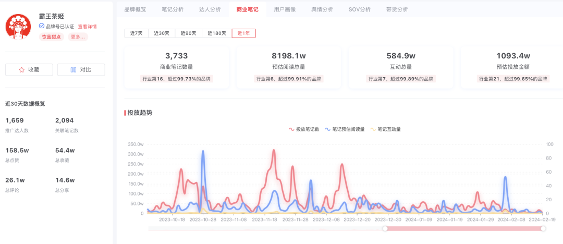The image size is (563, 244).
Task: Click the left handle of the chart range slider
Action: (x=385, y=228)
